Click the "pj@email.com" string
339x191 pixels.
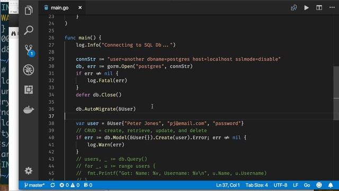(x=187, y=124)
